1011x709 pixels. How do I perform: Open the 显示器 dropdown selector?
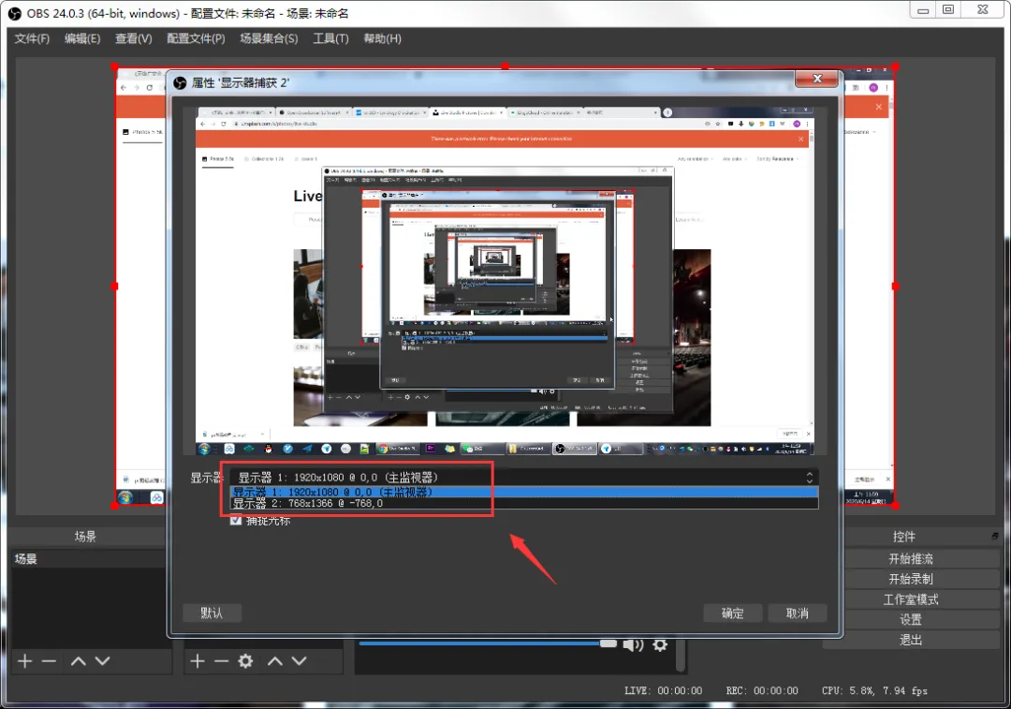click(524, 478)
